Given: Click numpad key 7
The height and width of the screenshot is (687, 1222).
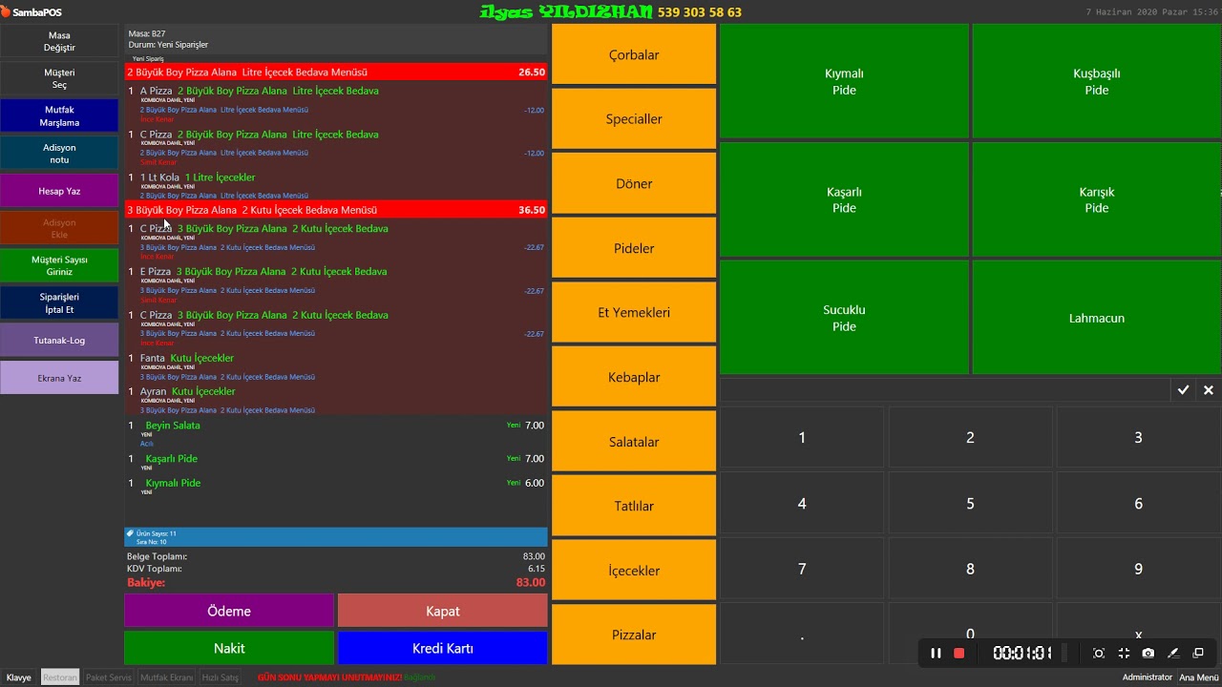Looking at the screenshot, I should (802, 569).
